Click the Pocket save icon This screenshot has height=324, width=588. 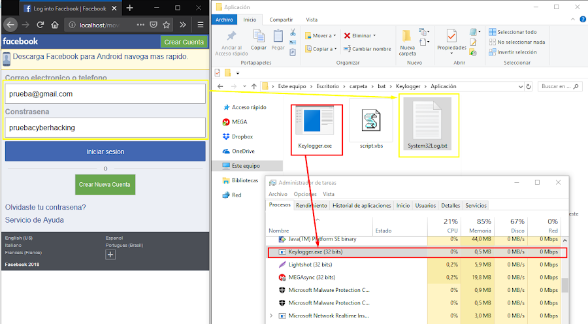click(154, 25)
